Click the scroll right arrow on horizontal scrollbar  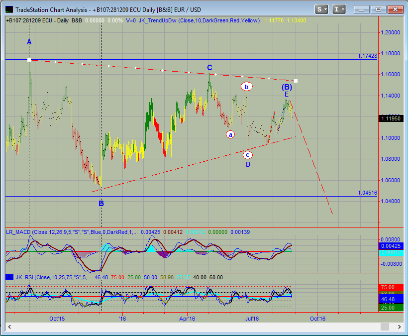coord(400,327)
